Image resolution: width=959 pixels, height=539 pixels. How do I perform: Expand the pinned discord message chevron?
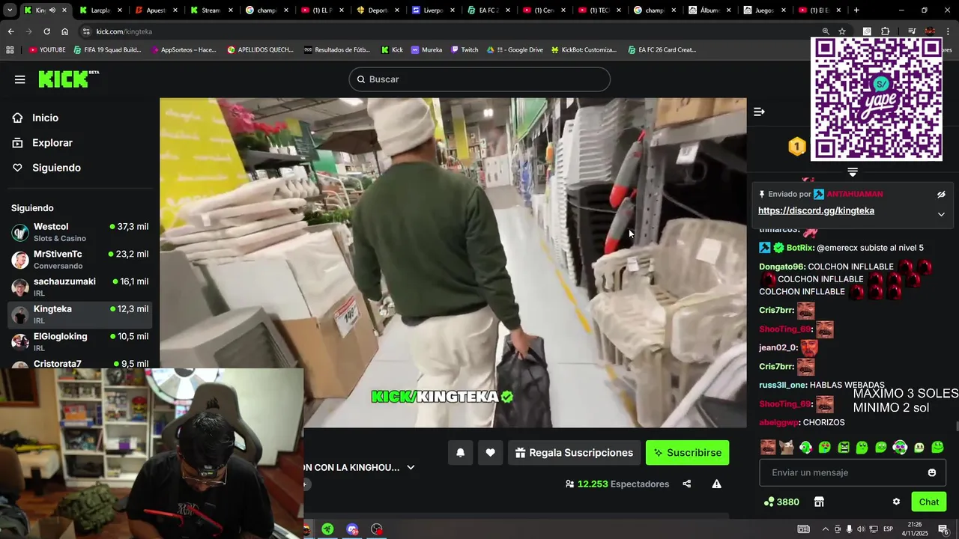pos(941,214)
